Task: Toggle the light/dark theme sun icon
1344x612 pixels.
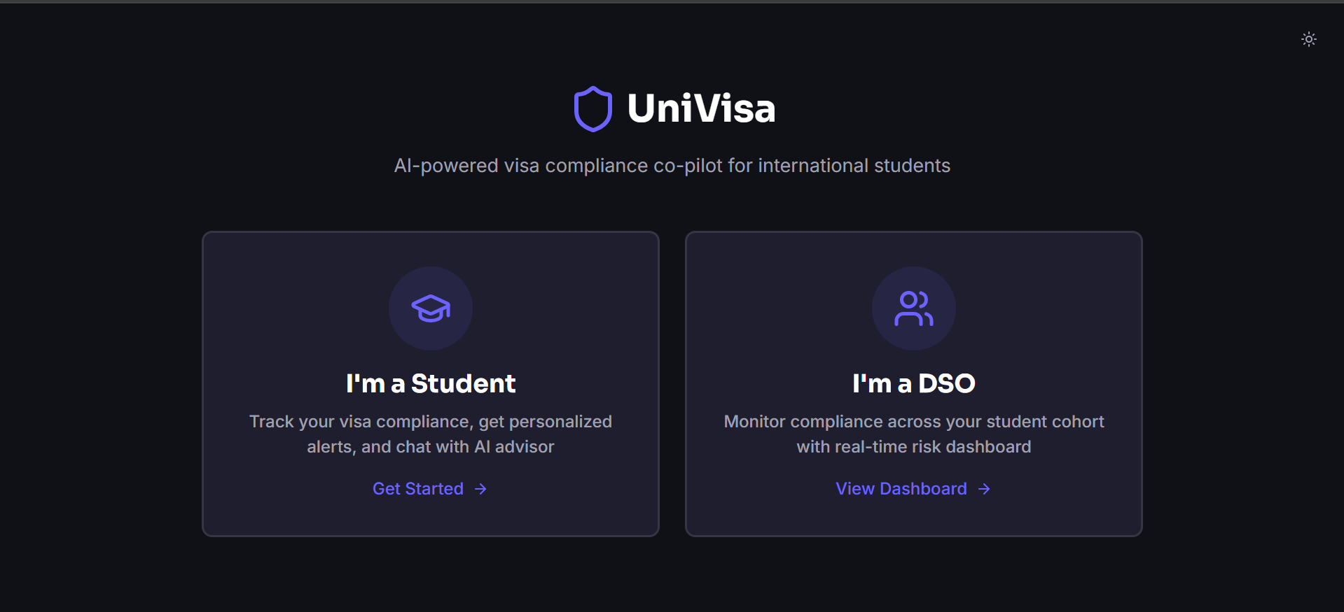Action: 1308,39
